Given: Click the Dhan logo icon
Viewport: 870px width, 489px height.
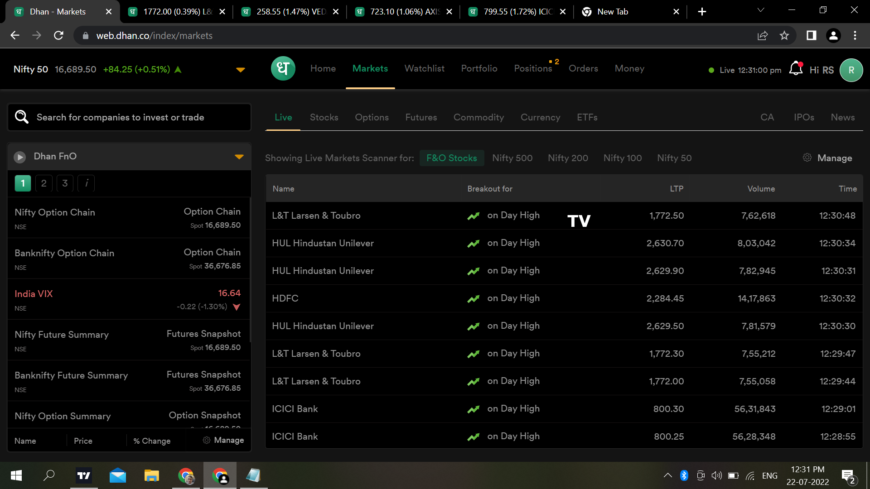Looking at the screenshot, I should [x=283, y=69].
